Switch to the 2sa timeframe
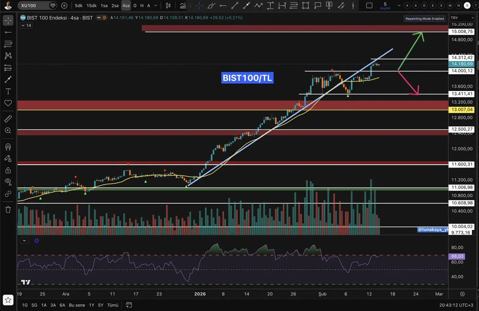The height and width of the screenshot is (311, 479). point(115,6)
